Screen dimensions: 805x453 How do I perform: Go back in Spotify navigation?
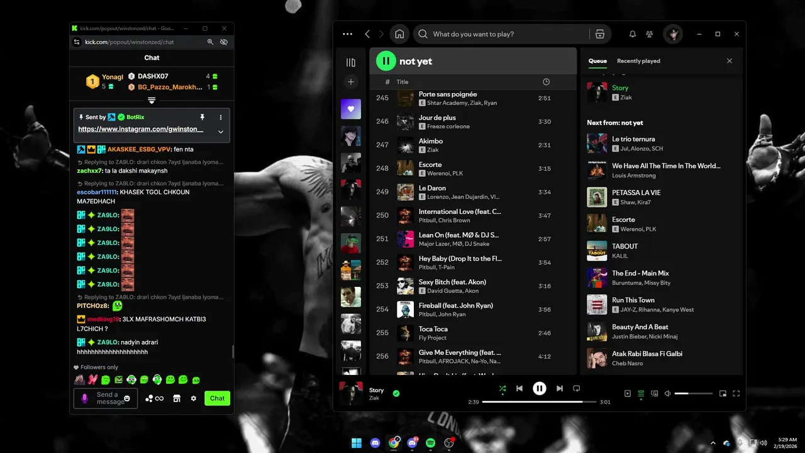(367, 34)
